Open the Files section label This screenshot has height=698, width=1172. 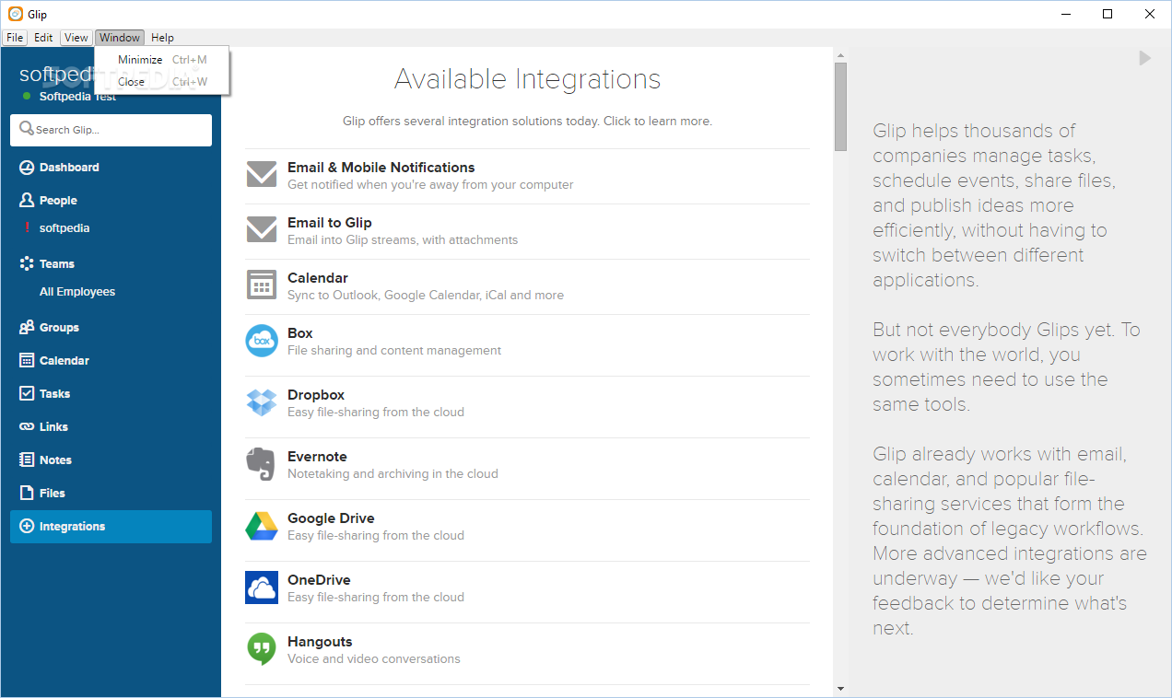[53, 493]
